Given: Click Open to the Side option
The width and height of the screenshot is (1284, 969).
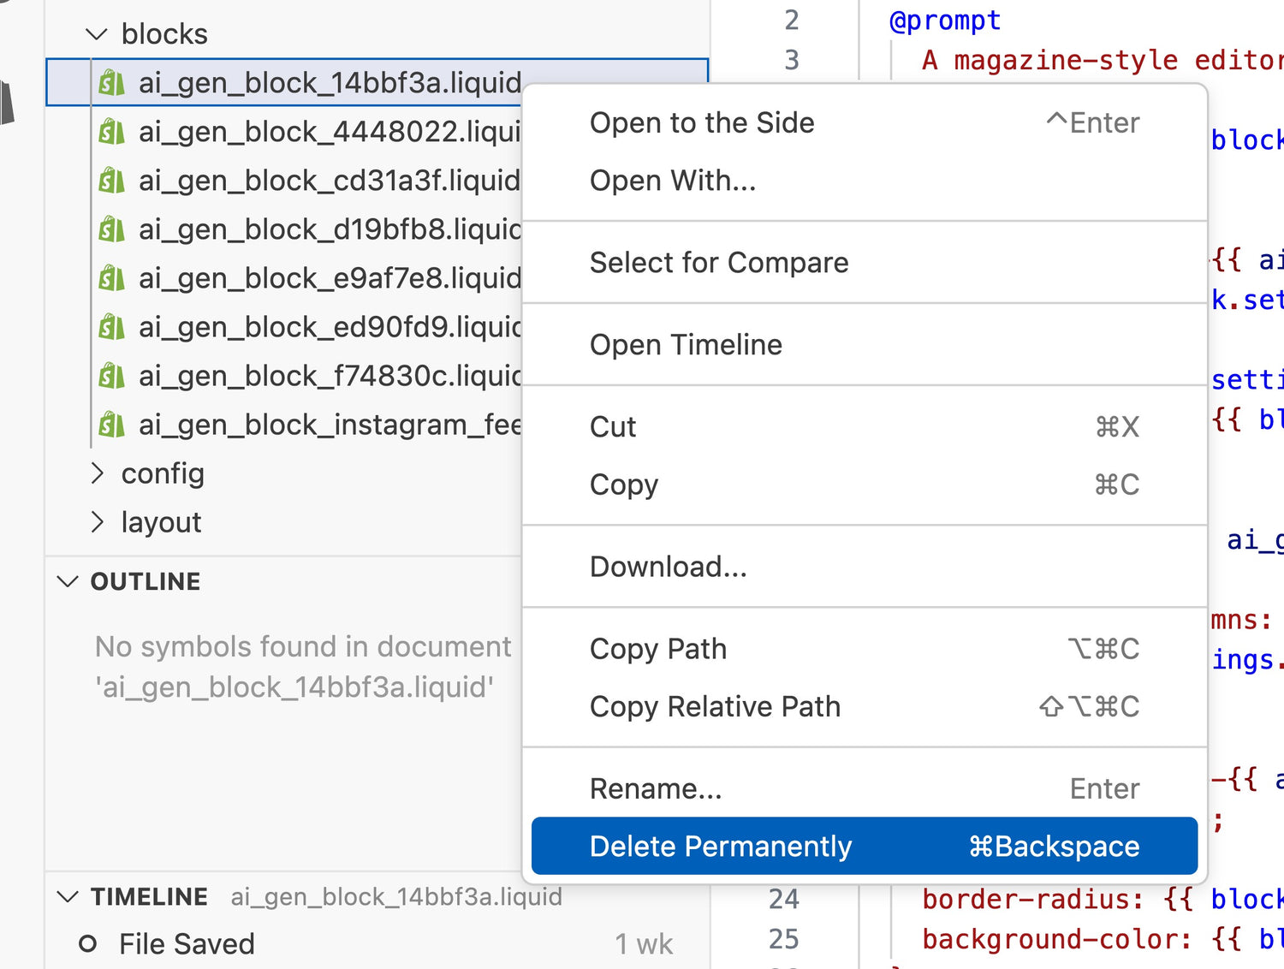Looking at the screenshot, I should 702,123.
